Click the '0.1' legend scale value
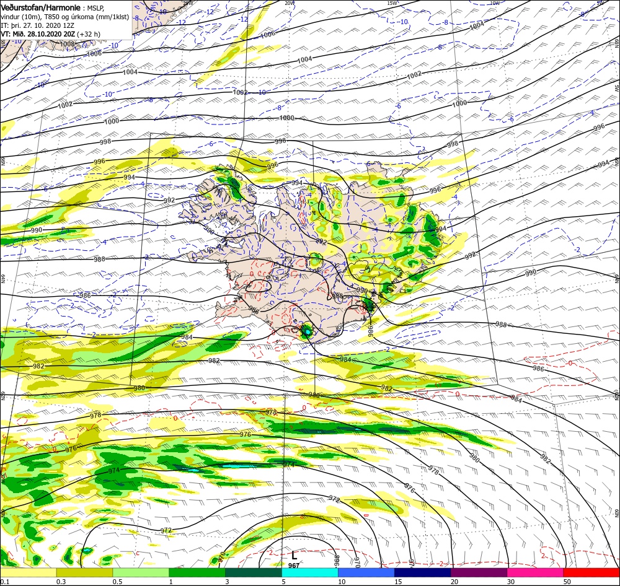 tap(4, 582)
